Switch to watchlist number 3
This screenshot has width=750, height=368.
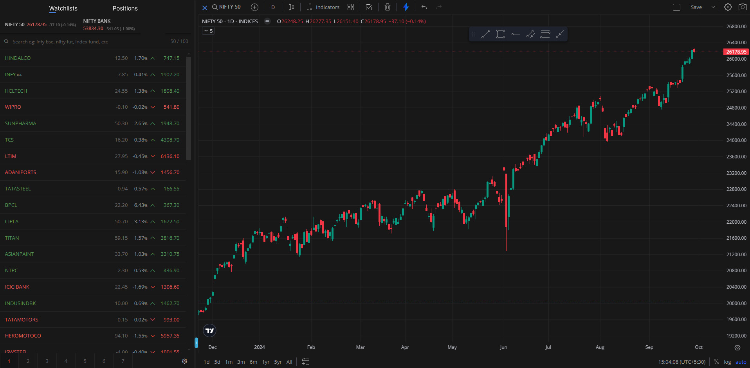pos(47,361)
